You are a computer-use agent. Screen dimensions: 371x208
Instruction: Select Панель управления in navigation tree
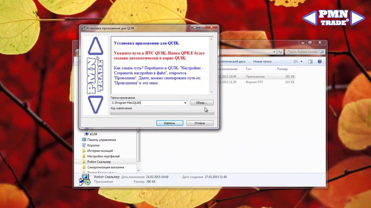click(101, 140)
